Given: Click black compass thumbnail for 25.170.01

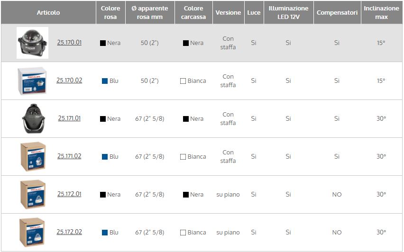Looking at the screenshot, I should (32, 43).
